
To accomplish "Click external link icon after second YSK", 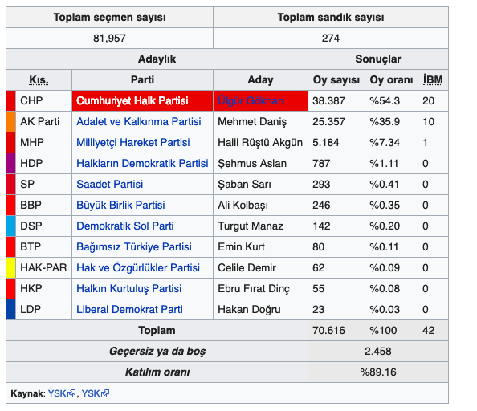I will [x=105, y=393].
